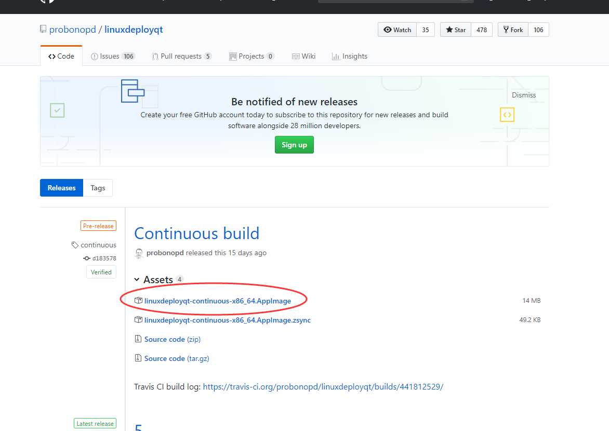Click the "released this 15 days ago" text
Image resolution: width=609 pixels, height=431 pixels.
pyautogui.click(x=226, y=253)
